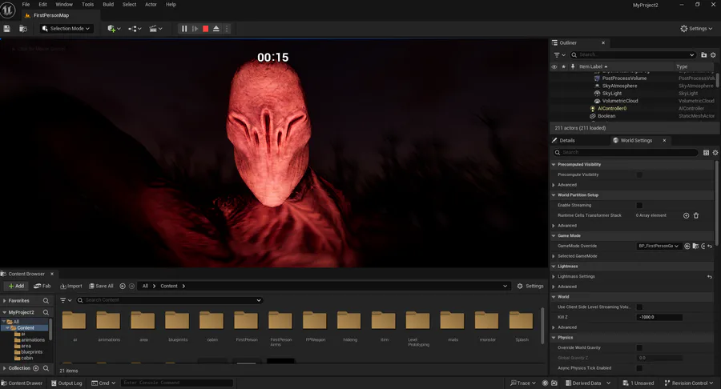Expand the Collection section
This screenshot has height=389, width=721.
5,368
